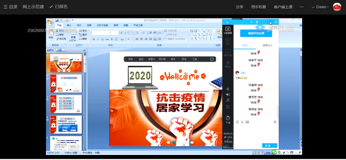
Task: Toggle bold text formatting
Action: coord(94,39)
